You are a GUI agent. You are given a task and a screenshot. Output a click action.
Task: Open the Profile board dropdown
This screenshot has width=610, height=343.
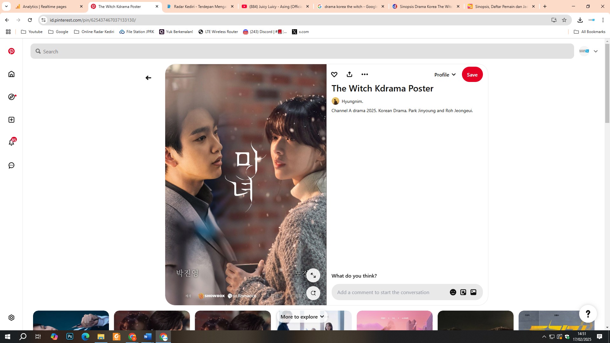[445, 75]
